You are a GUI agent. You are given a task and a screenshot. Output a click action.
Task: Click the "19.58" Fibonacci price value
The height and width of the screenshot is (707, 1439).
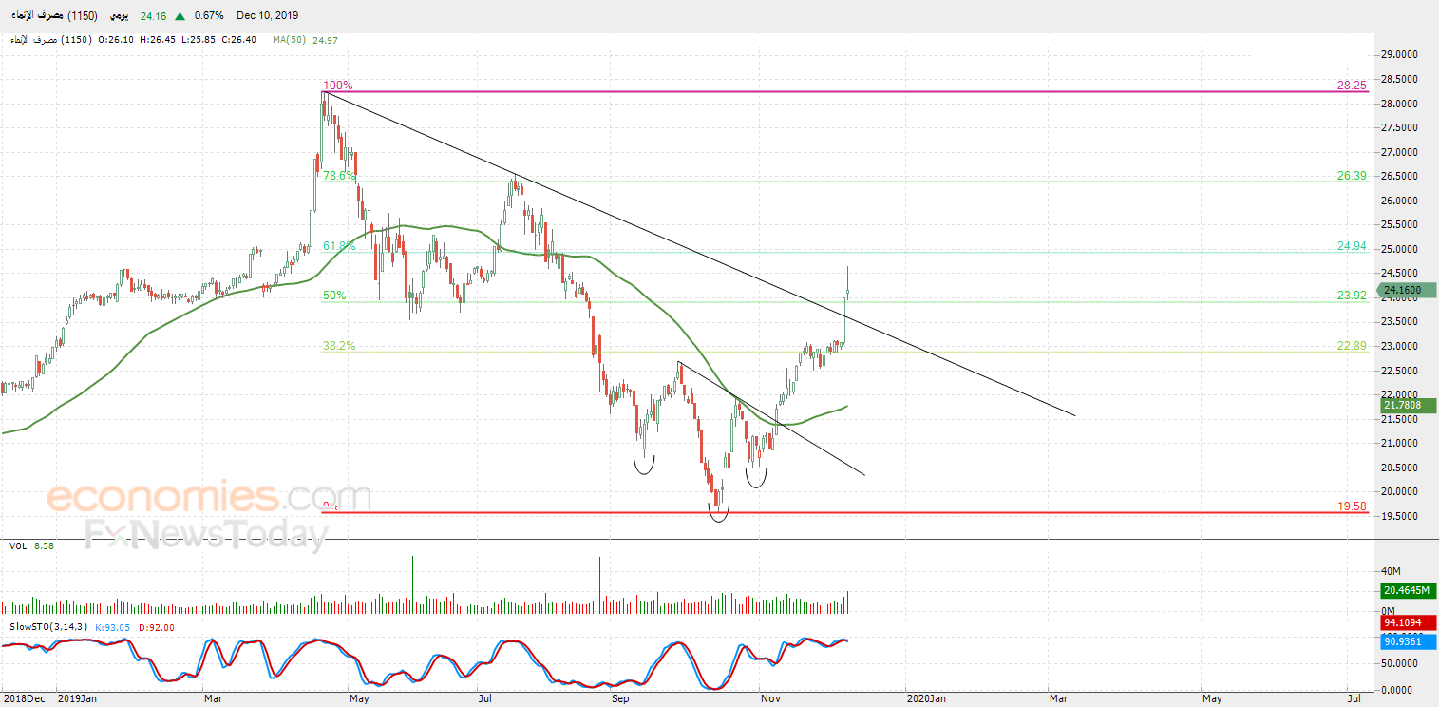click(x=1352, y=506)
